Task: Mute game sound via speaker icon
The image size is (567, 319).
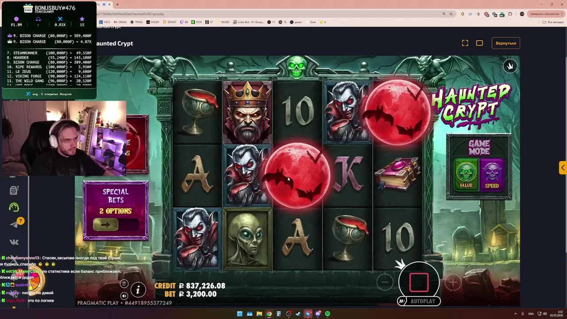Action: 124,296
